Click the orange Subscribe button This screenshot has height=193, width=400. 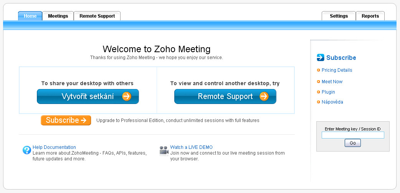(66, 120)
